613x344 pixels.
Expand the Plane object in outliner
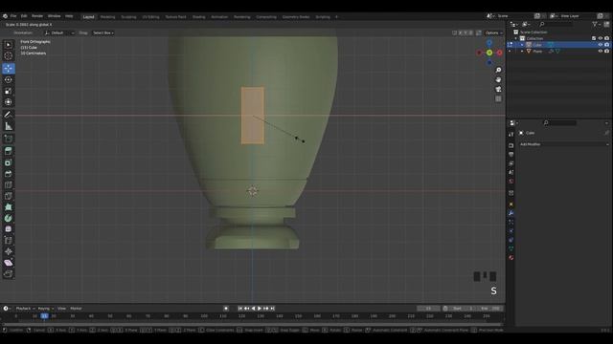522,51
